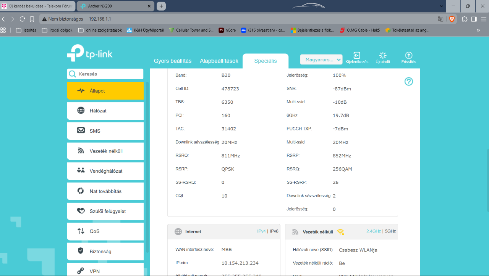Expand hidden bookmarks overflow chevron
This screenshot has width=489, height=276.
[x=478, y=30]
